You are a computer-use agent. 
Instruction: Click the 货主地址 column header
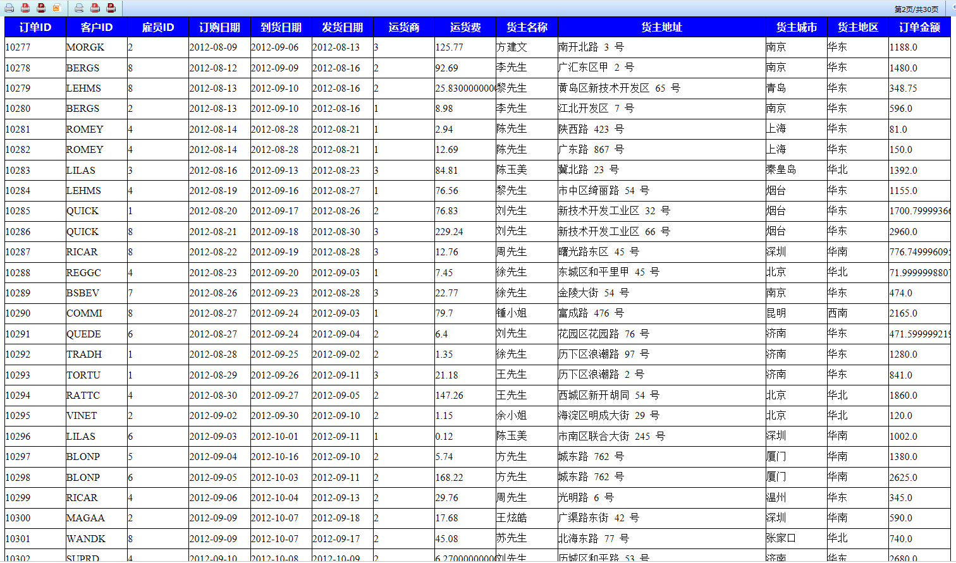coord(661,27)
